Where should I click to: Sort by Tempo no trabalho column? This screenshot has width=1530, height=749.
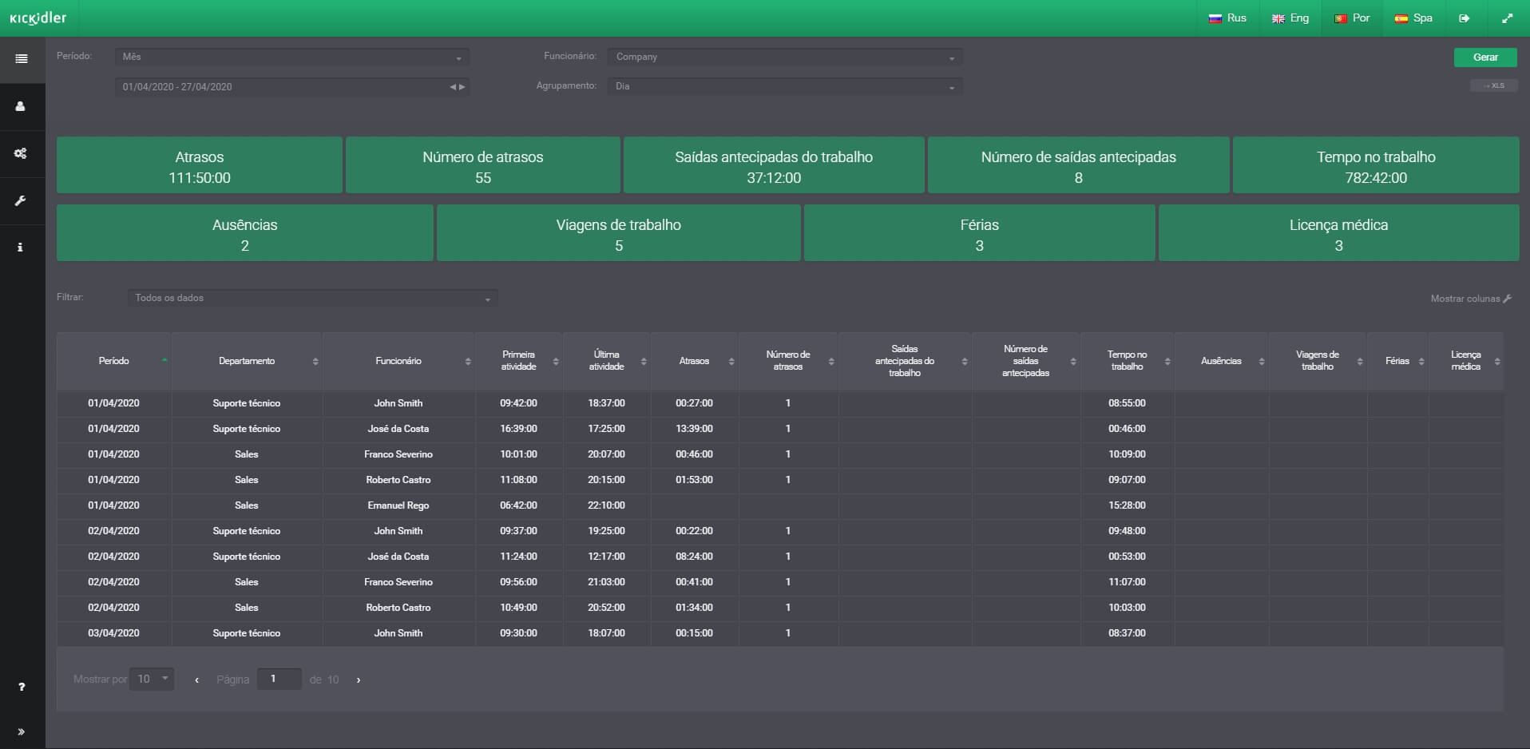pos(1127,361)
